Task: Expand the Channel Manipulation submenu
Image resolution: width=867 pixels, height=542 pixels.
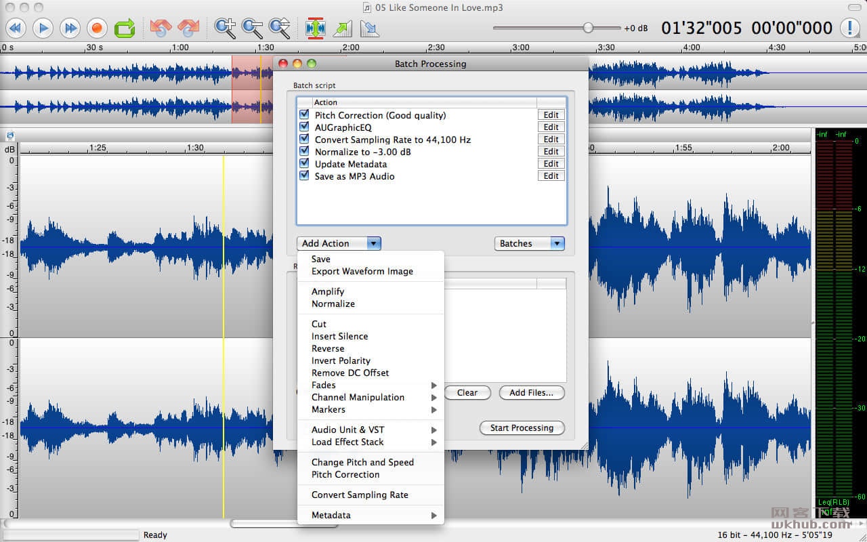Action: tap(371, 397)
